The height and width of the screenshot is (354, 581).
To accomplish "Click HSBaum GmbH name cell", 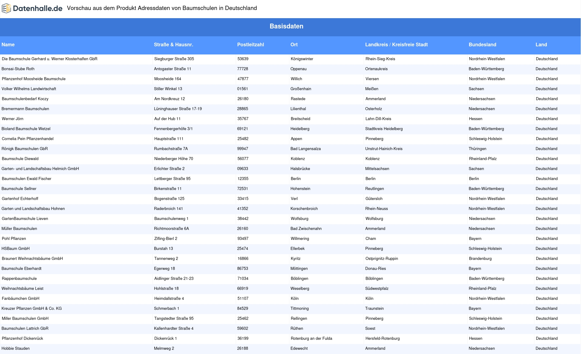I will 15,249.
